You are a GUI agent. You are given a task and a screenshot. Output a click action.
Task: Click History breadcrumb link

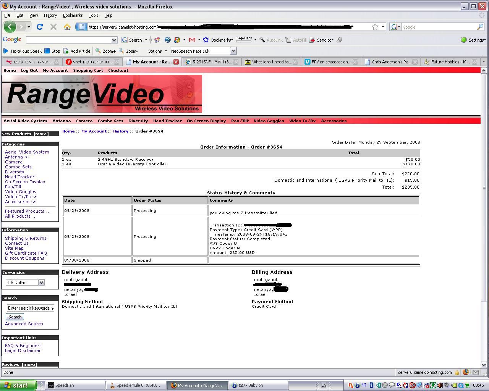click(121, 131)
